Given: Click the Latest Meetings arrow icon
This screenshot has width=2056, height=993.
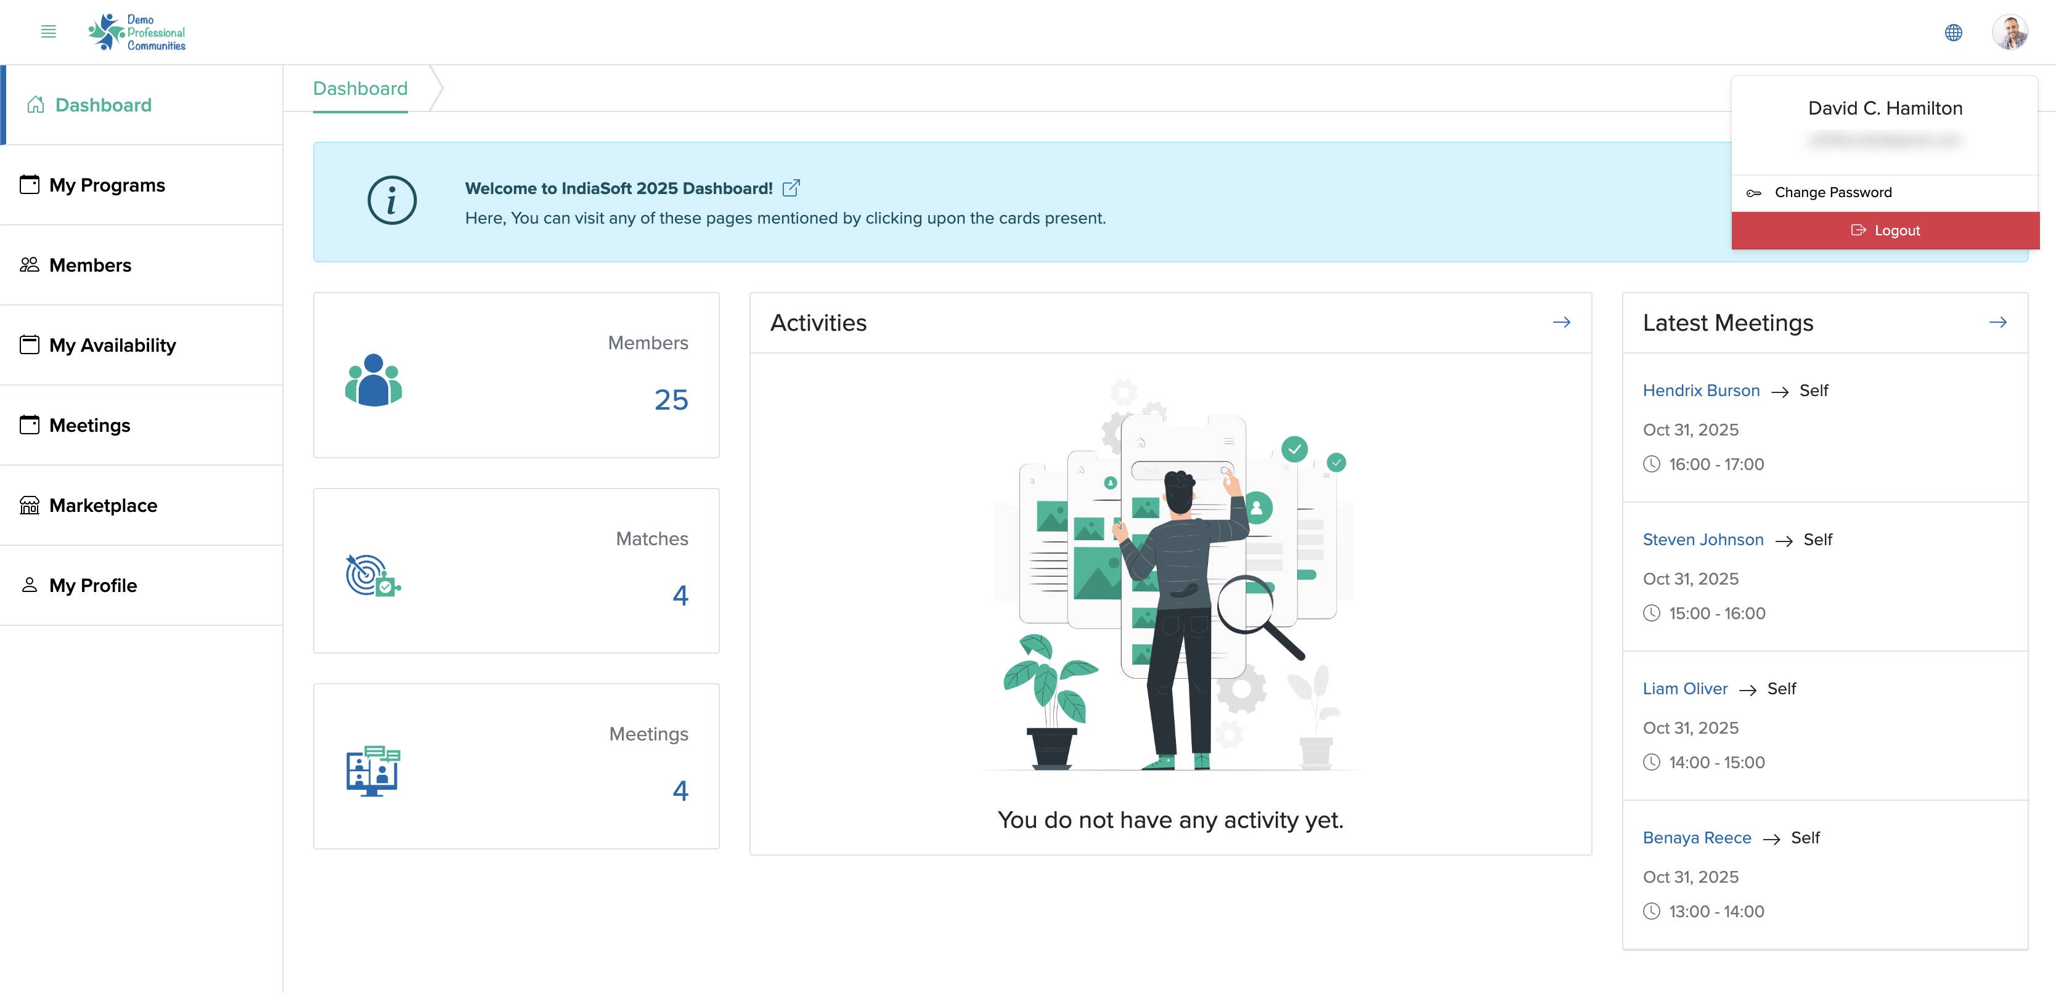Looking at the screenshot, I should click(1997, 322).
